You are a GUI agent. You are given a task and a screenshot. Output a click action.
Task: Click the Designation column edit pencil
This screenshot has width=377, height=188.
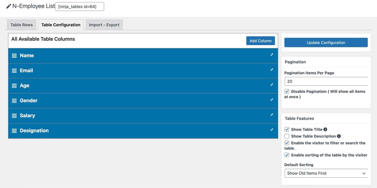pyautogui.click(x=272, y=130)
